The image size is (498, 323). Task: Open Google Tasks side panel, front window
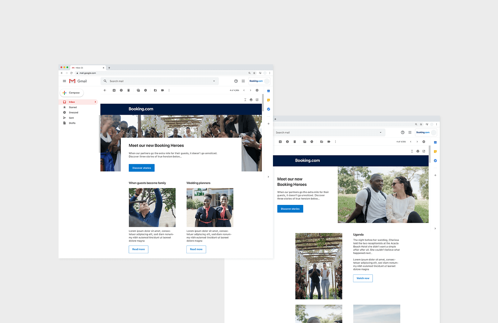pyautogui.click(x=269, y=109)
